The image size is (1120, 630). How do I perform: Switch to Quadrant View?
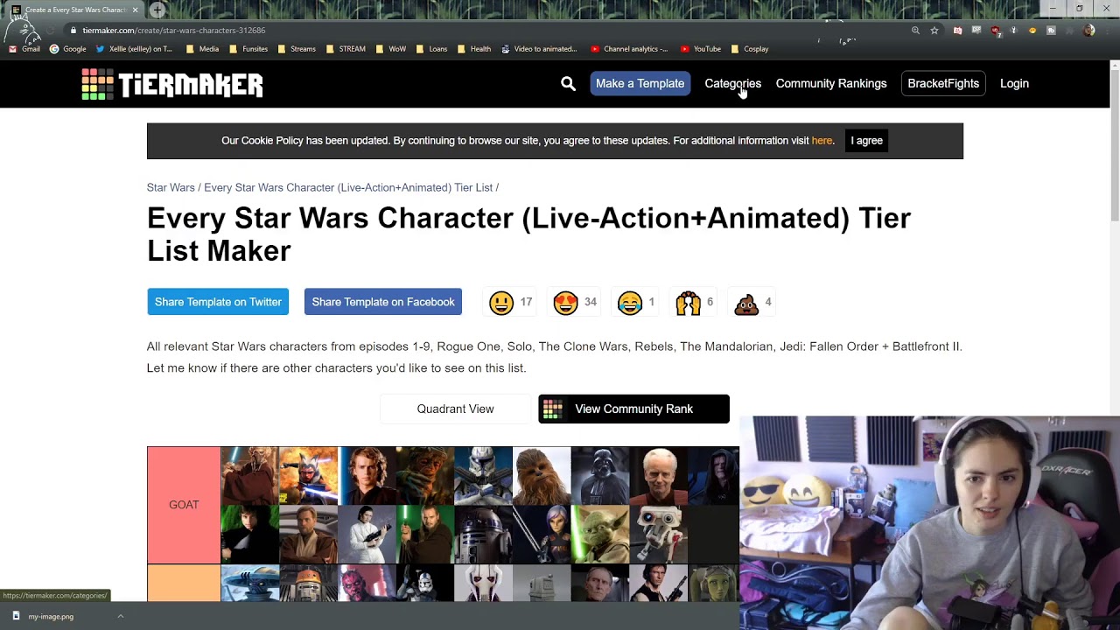(x=455, y=409)
